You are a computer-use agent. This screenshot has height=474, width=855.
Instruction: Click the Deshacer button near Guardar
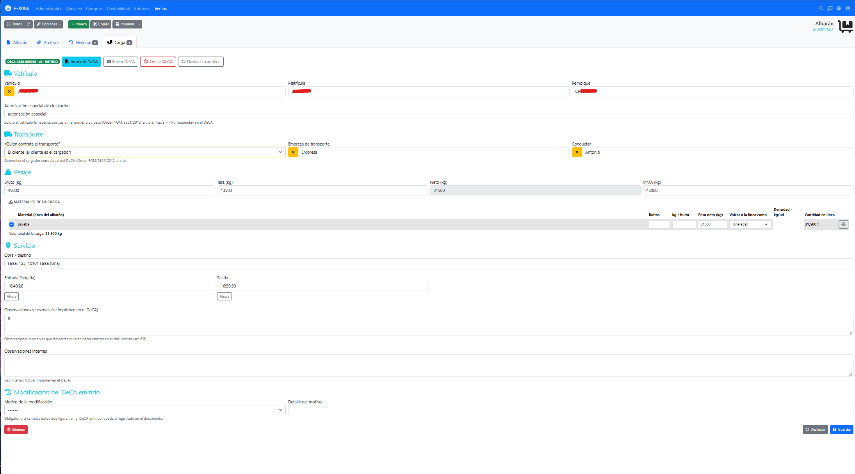tap(815, 430)
